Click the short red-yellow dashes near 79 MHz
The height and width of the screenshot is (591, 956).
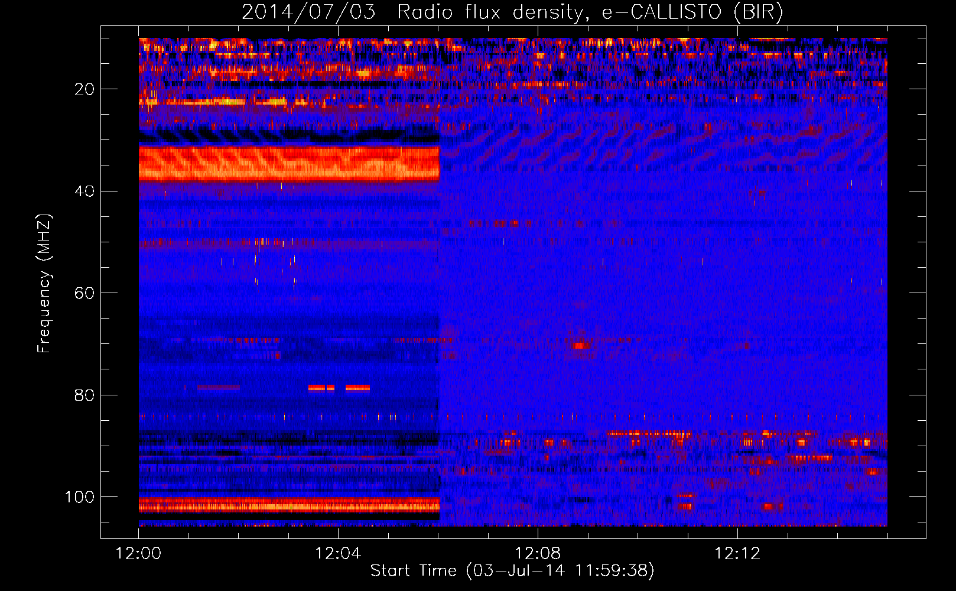339,388
